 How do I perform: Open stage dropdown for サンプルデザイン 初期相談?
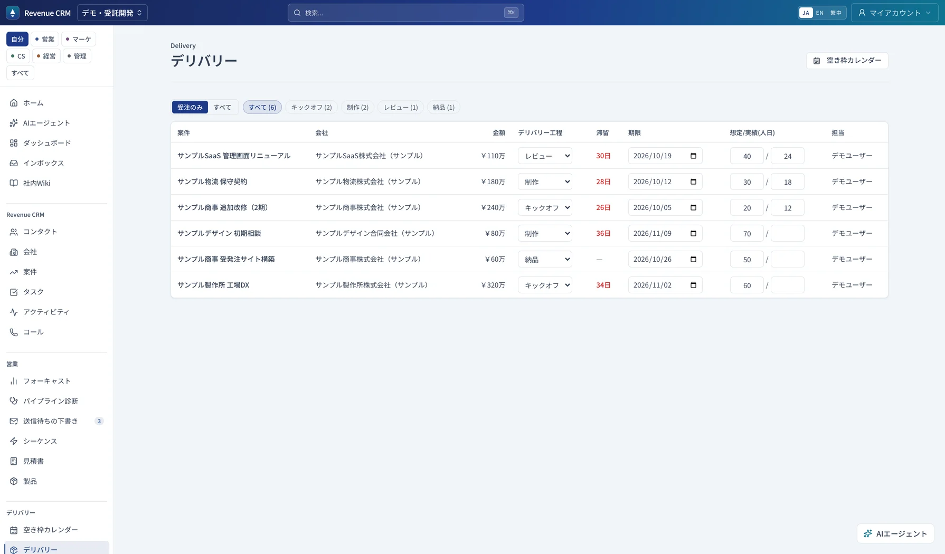point(545,233)
